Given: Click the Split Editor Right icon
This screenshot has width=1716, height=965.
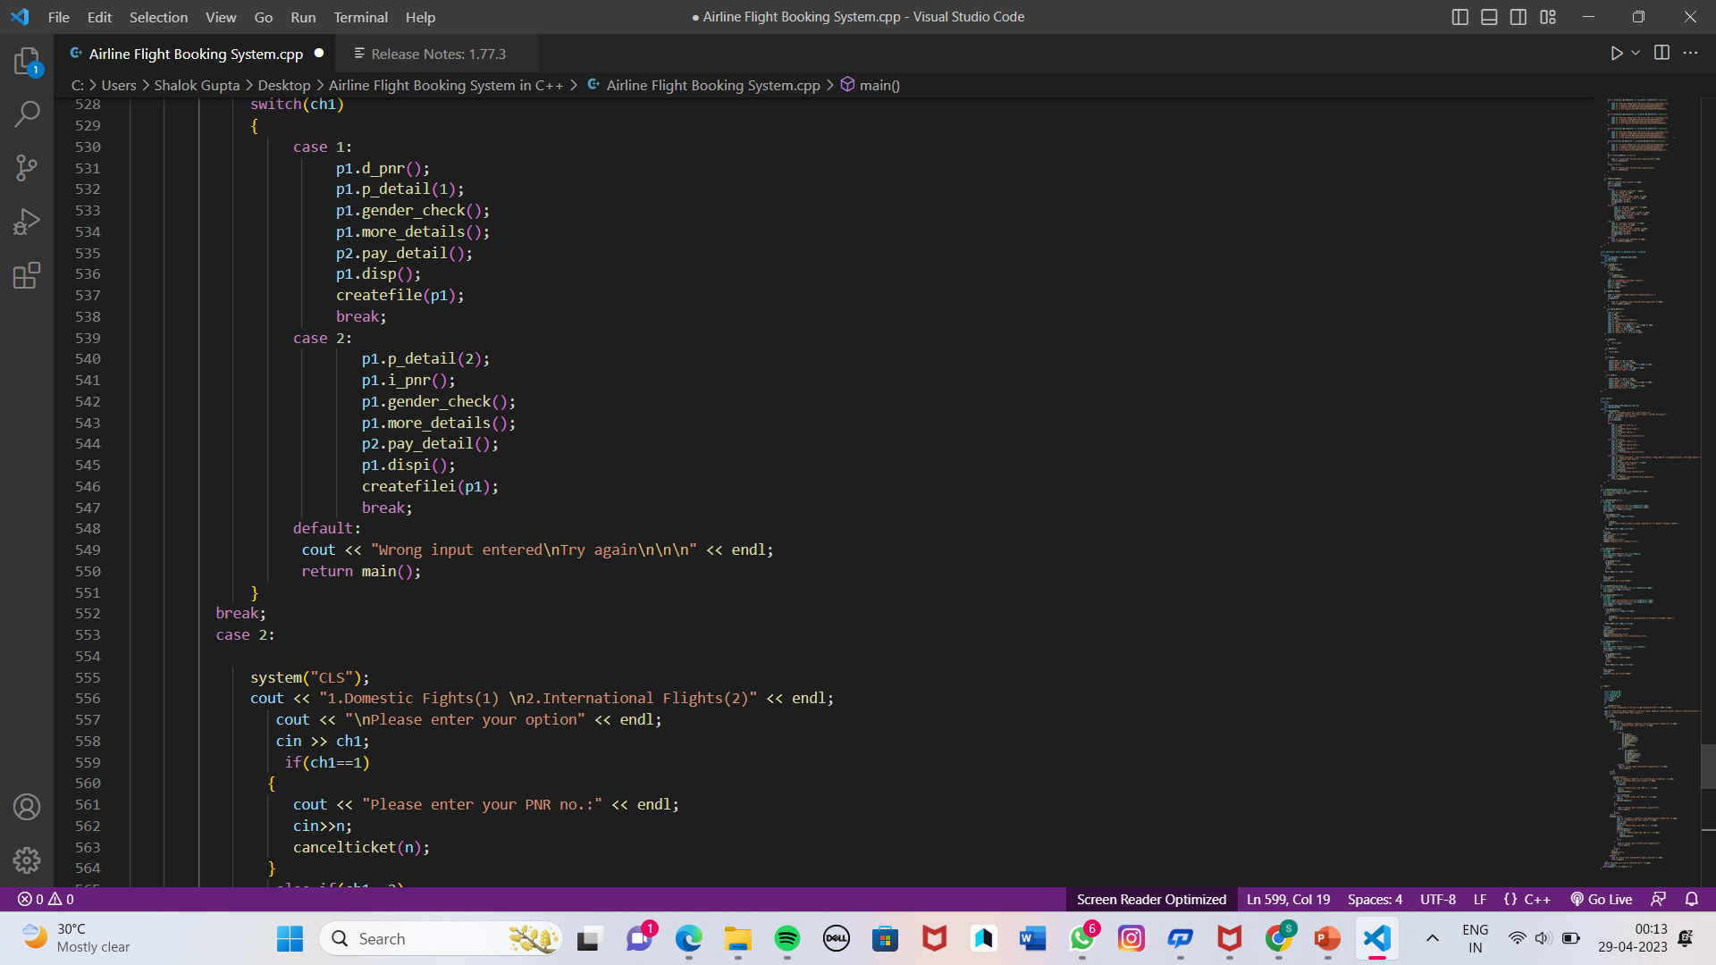Looking at the screenshot, I should (x=1661, y=53).
